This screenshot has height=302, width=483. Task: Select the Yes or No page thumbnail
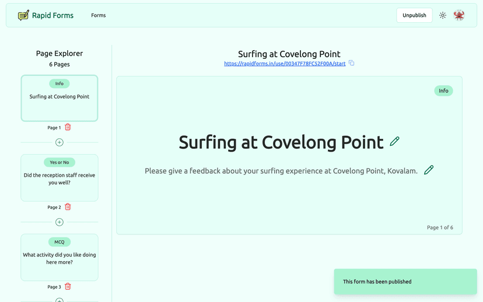pyautogui.click(x=60, y=178)
